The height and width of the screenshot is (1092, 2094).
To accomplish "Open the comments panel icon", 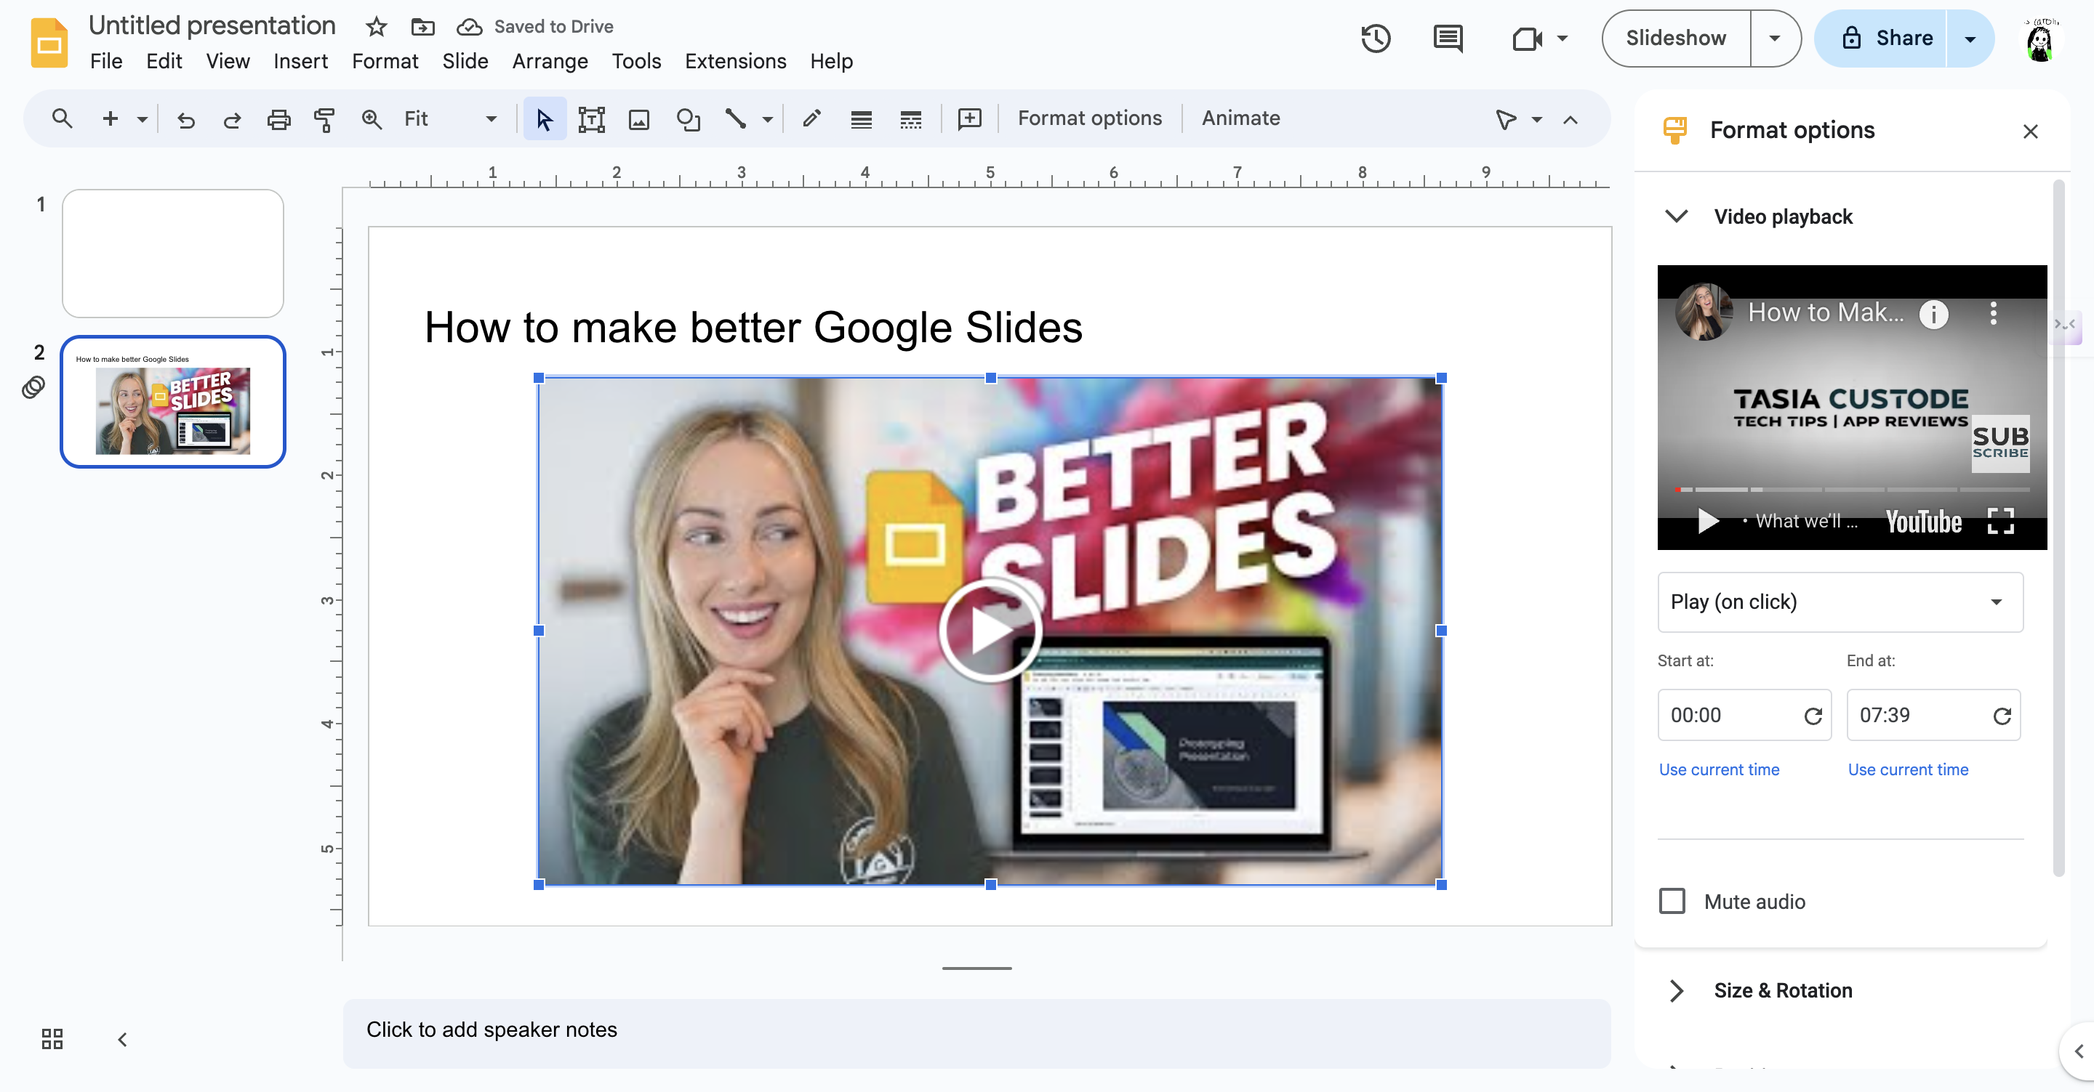I will click(1448, 39).
